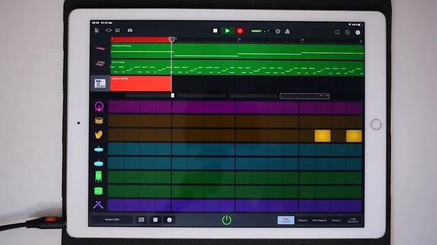The image size is (437, 245).
Task: Enable step 9 in the upper hi-hat row
Action: pos(243,149)
